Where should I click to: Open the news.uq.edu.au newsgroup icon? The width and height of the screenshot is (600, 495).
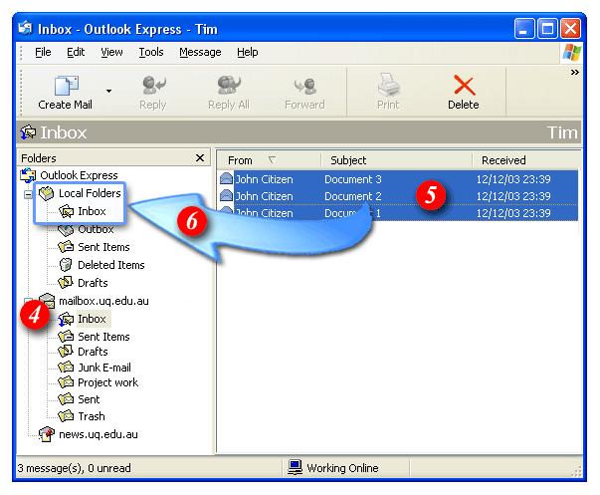(x=47, y=434)
